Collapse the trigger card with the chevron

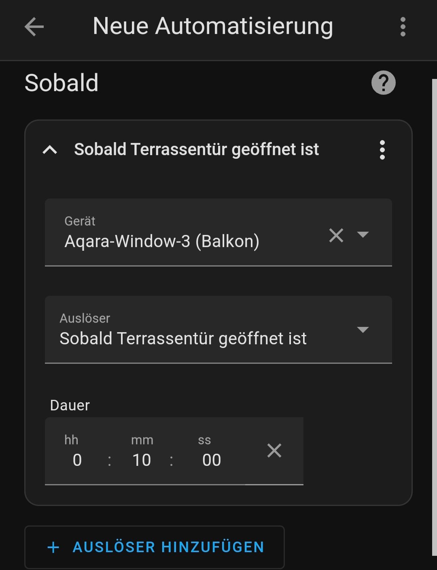[x=50, y=150]
